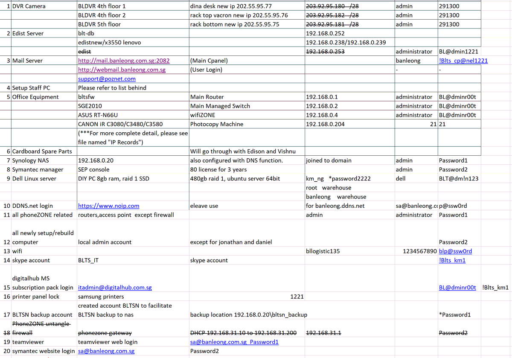Click the sa@banleong.com.sg symantec login link

point(106,350)
